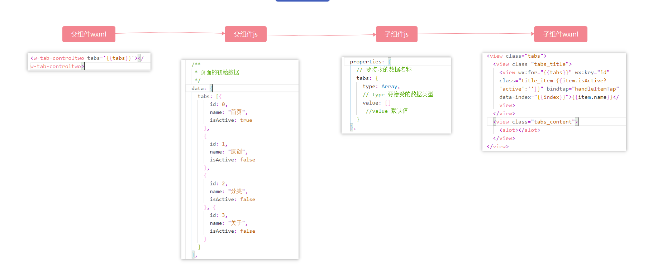Click the view class="tabs" line
The height and width of the screenshot is (276, 667).
click(x=516, y=56)
